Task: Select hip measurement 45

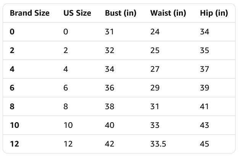Action: pos(205,144)
